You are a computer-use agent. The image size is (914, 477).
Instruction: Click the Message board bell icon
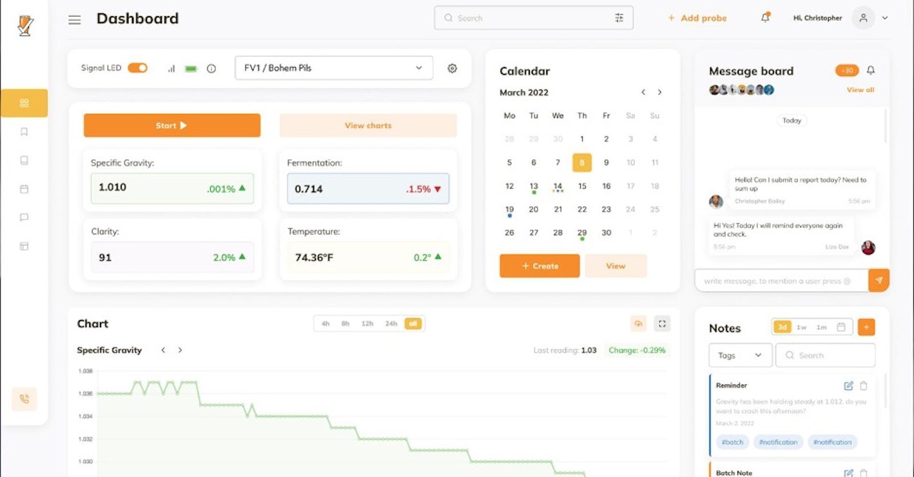tap(870, 70)
